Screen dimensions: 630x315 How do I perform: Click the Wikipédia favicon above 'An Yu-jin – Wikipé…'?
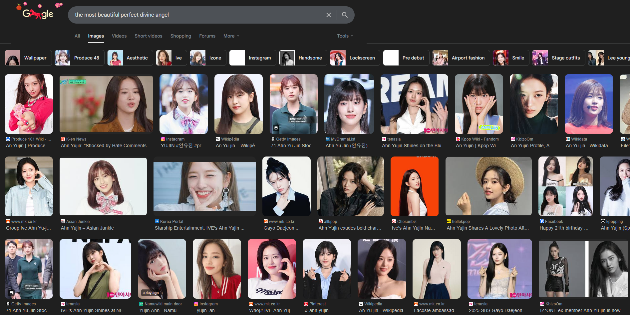tap(218, 139)
